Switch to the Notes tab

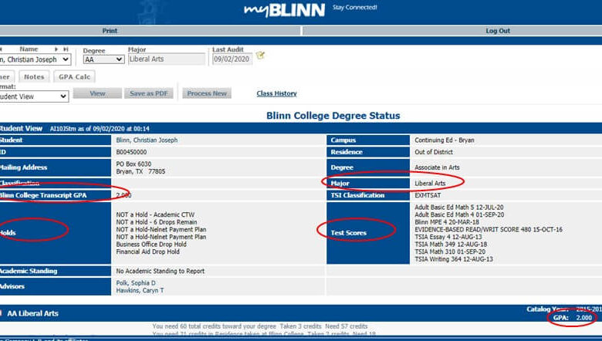34,76
